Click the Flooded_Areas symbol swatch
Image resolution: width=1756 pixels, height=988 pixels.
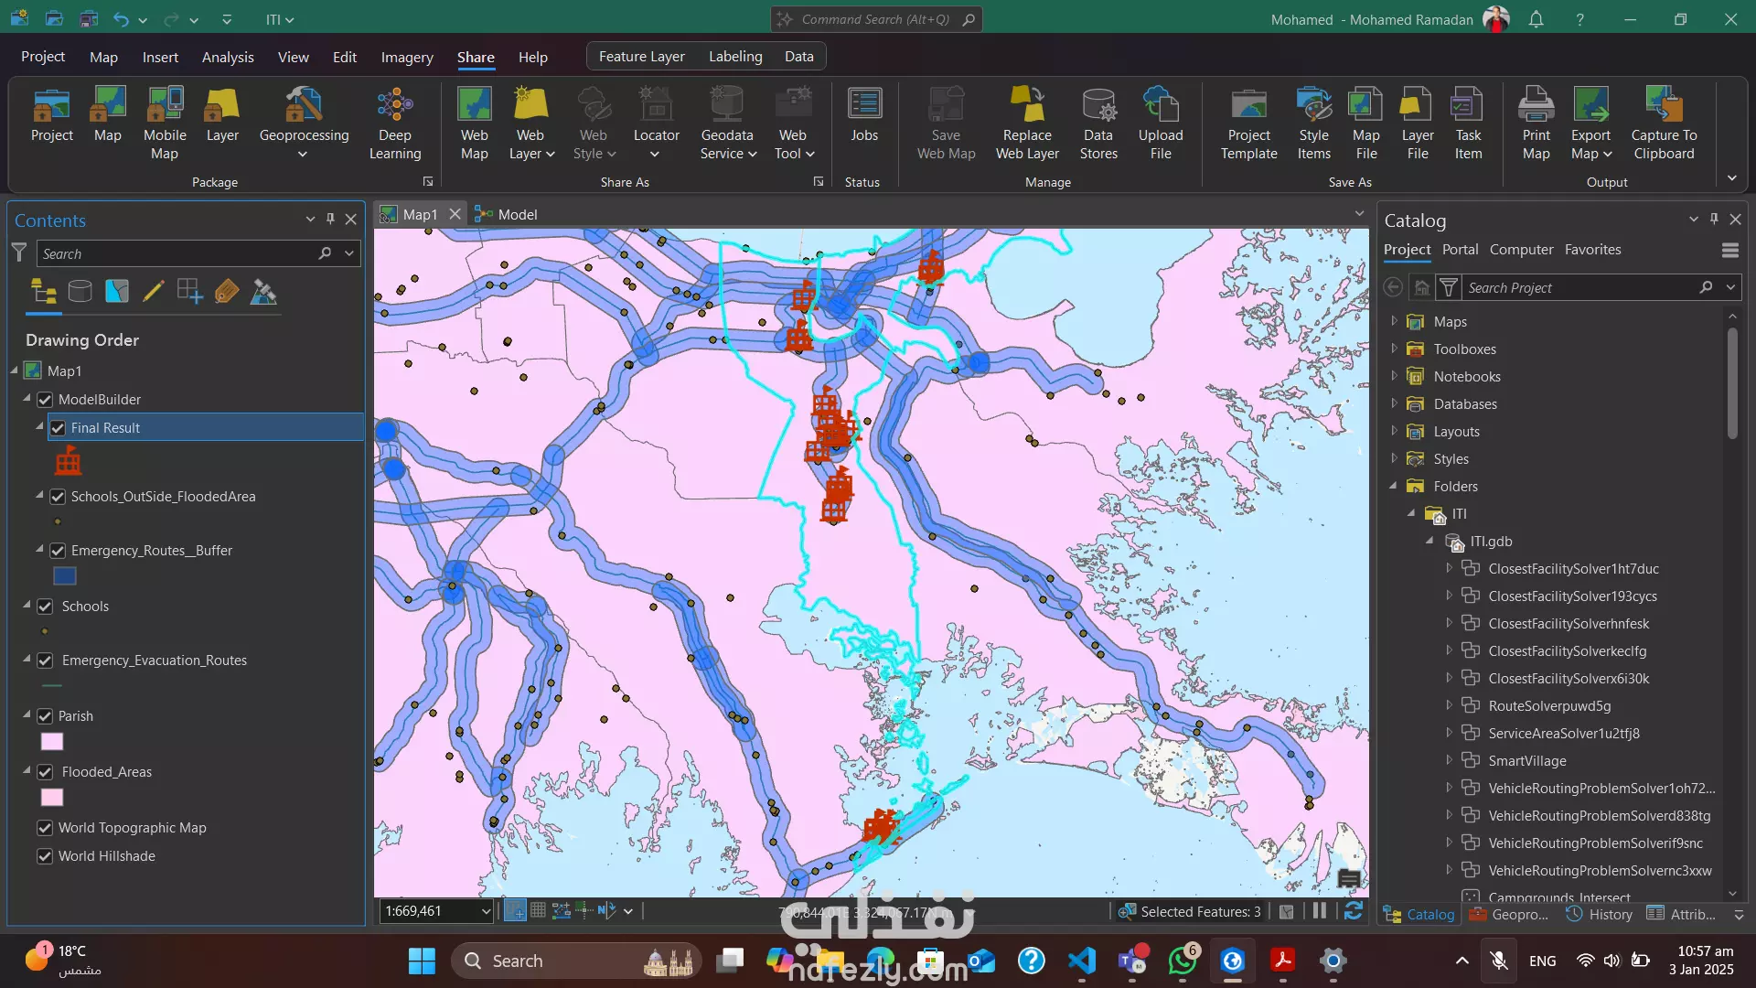point(52,798)
